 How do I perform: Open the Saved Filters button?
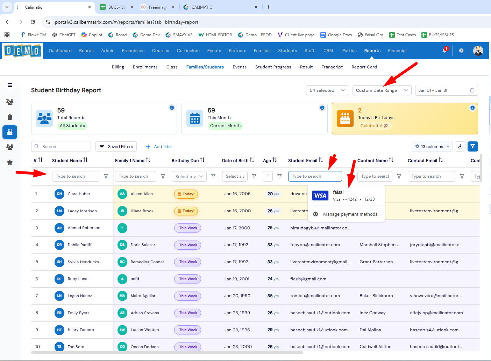pyautogui.click(x=116, y=147)
